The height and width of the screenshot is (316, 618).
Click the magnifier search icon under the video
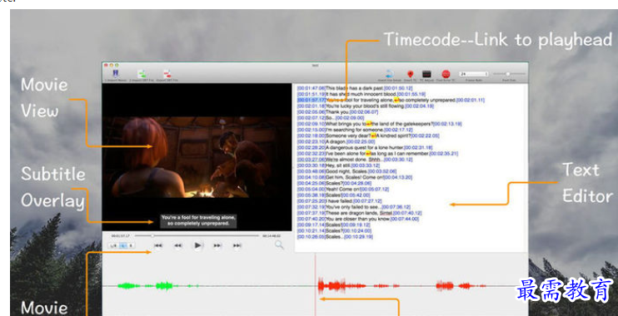point(279,244)
